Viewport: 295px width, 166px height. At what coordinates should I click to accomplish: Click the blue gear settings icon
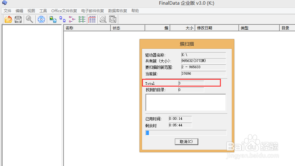coord(41,19)
